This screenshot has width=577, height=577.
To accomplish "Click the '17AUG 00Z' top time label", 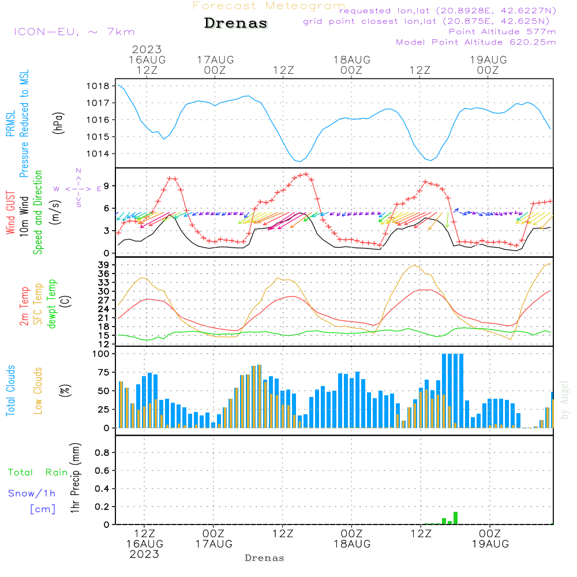I will tap(215, 65).
